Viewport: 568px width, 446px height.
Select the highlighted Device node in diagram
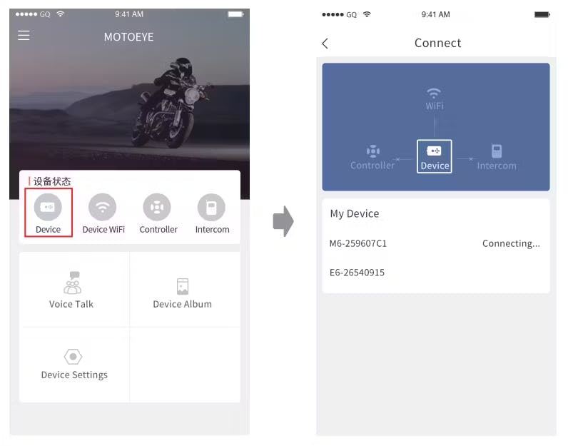(435, 156)
